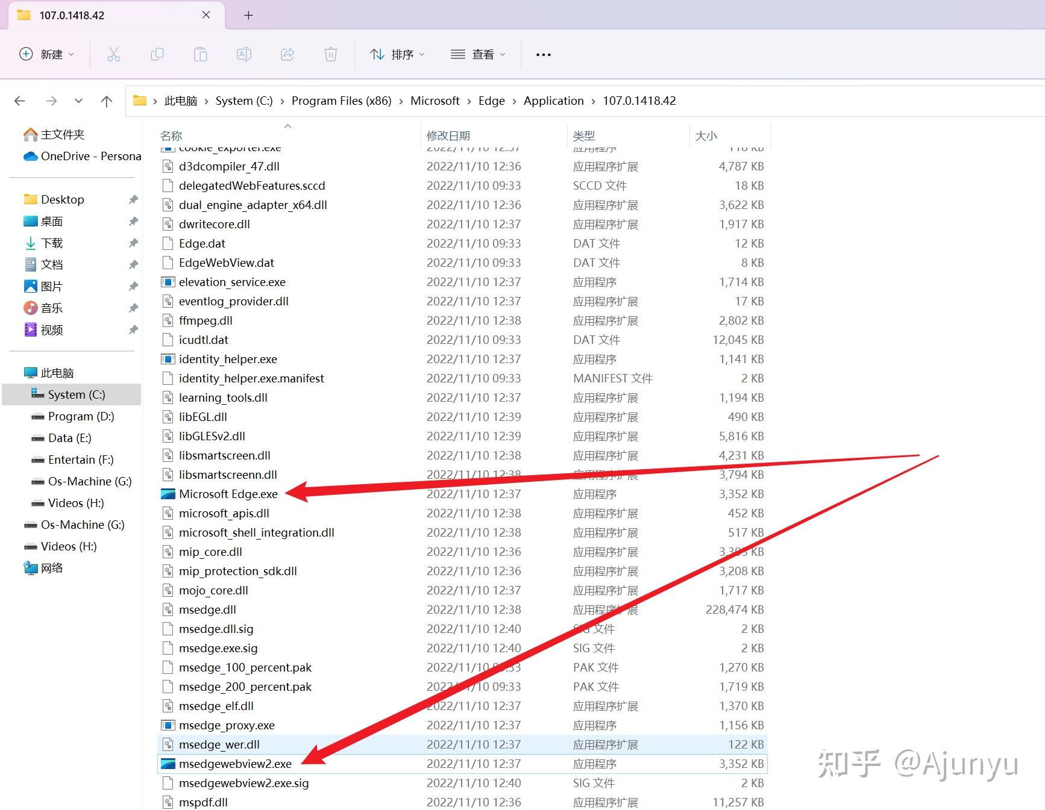The image size is (1045, 810).
Task: Open 下载 downloads in the sidebar
Action: (43, 243)
